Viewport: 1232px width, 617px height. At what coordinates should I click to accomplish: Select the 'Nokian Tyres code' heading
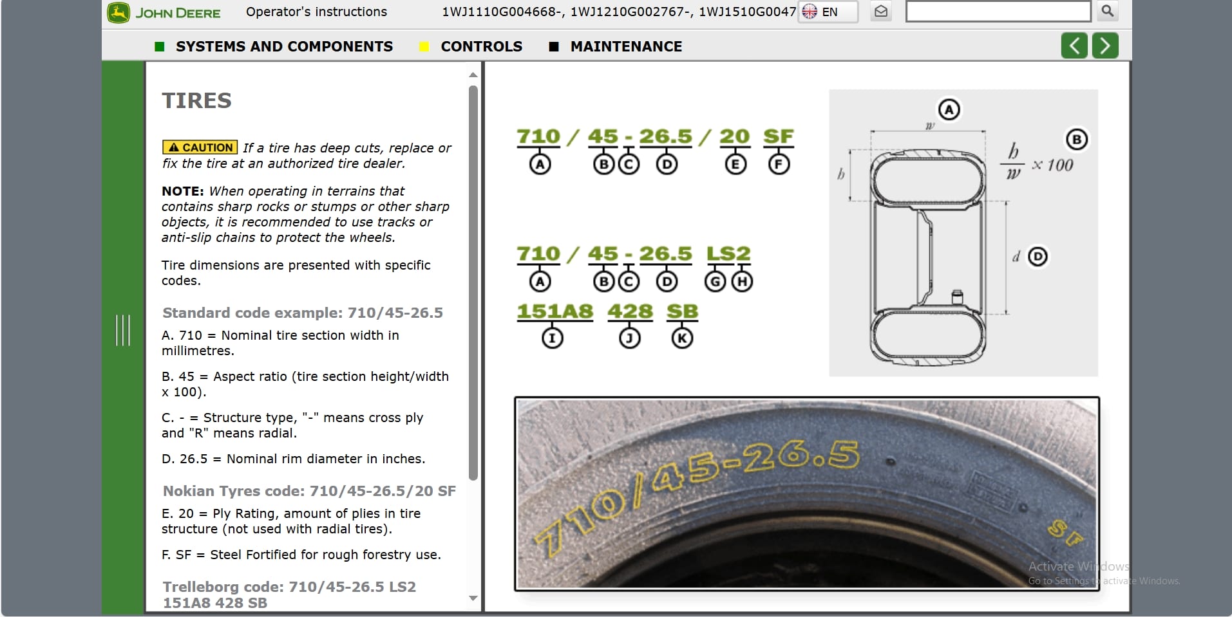pyautogui.click(x=309, y=491)
